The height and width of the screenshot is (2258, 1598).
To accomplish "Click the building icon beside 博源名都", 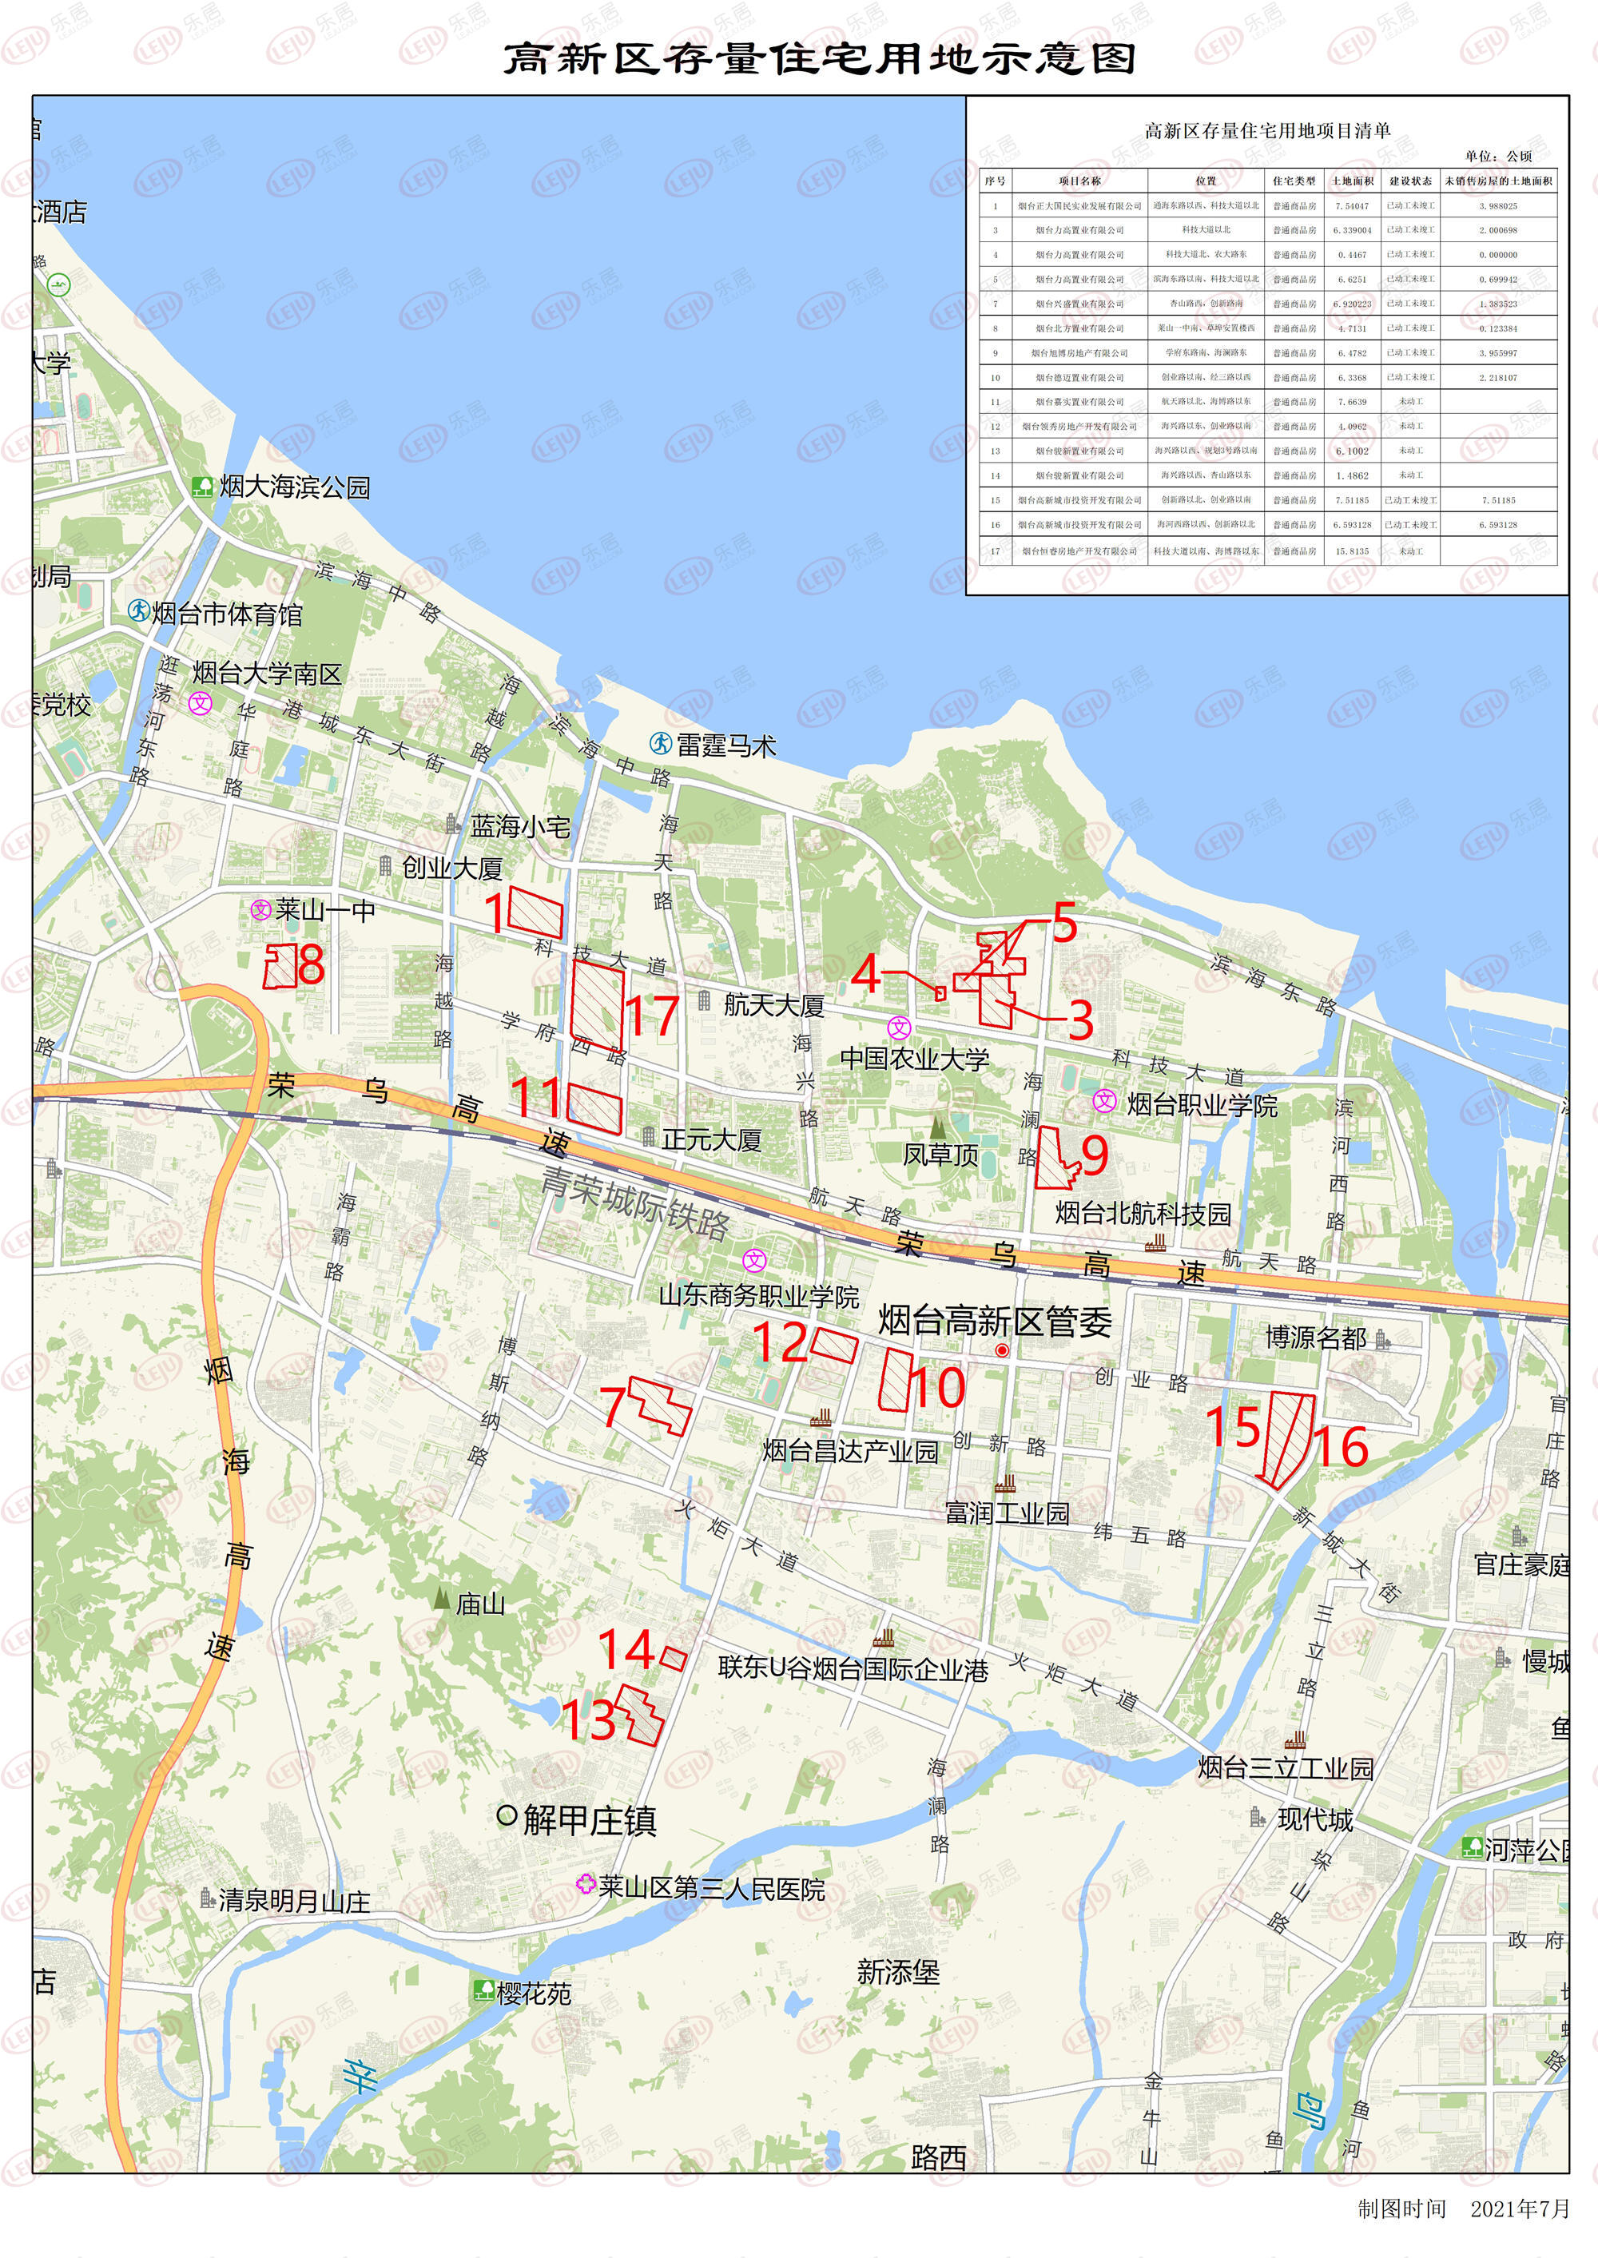I will click(1384, 1338).
